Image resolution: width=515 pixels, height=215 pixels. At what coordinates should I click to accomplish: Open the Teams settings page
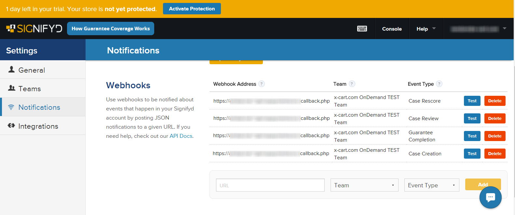pyautogui.click(x=43, y=88)
